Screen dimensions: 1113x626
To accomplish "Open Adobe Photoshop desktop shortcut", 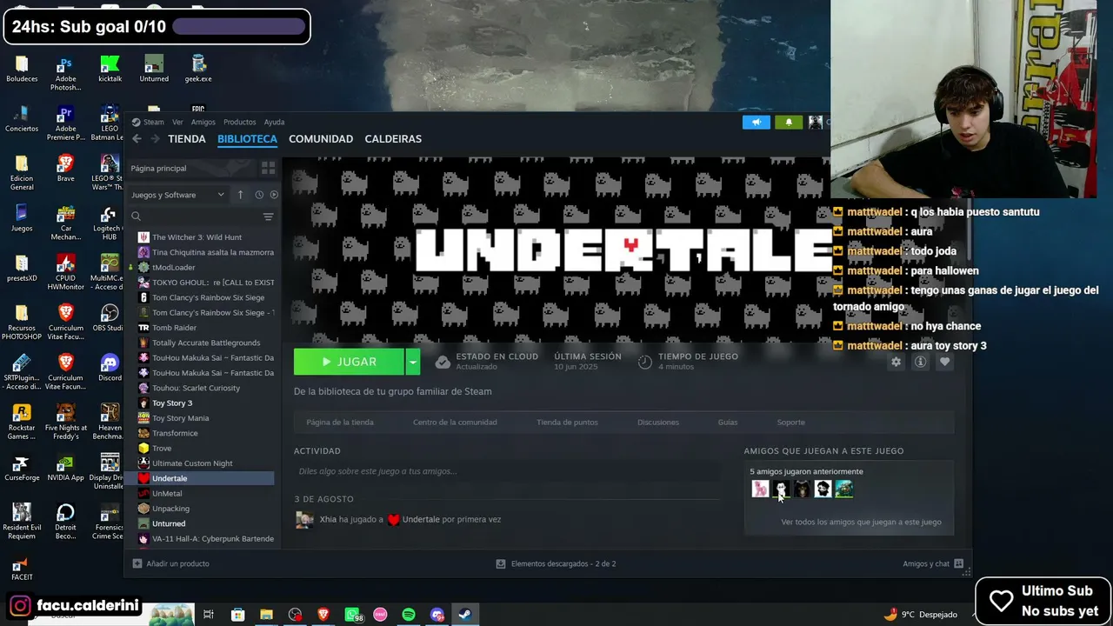I will tap(65, 74).
